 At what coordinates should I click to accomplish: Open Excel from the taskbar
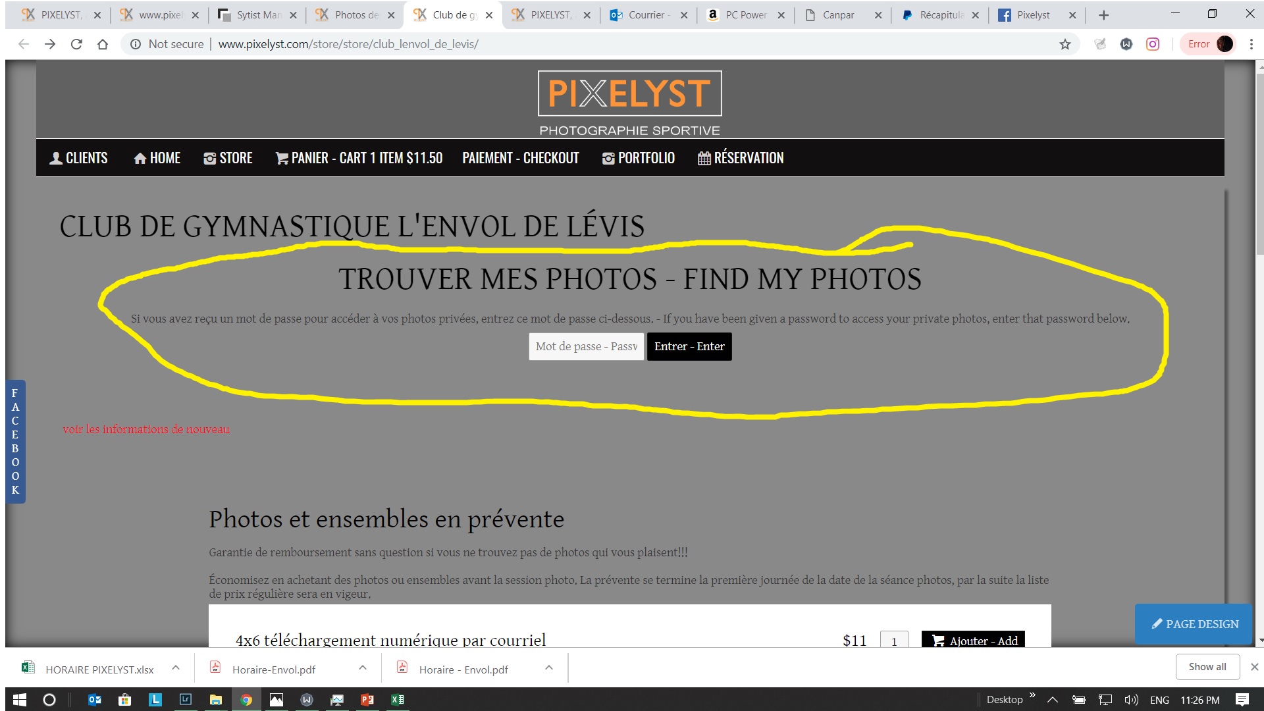398,700
